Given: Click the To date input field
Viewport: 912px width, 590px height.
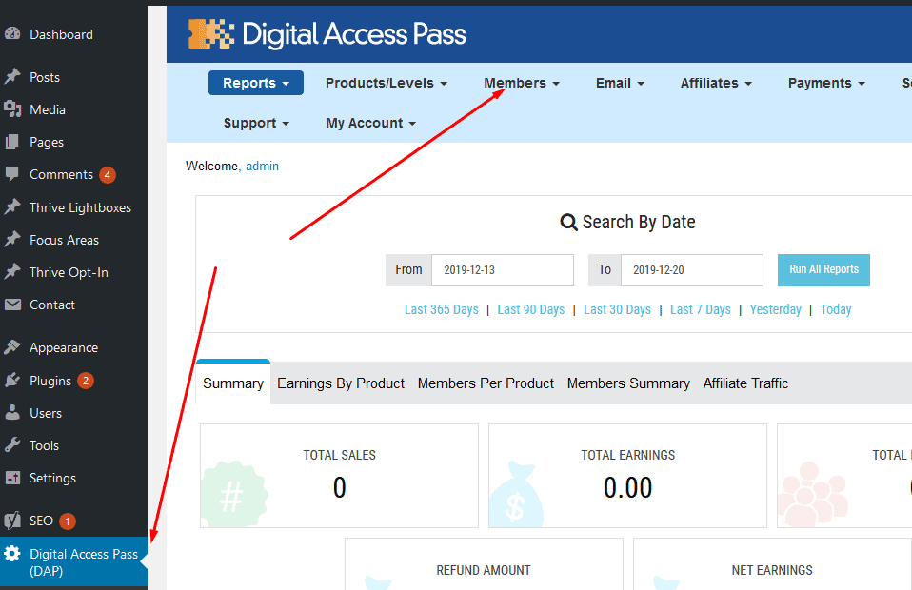Looking at the screenshot, I should coord(692,269).
